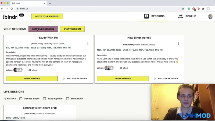Click the People group icon
Screen dimensions: 215x121
[x=180, y=16]
